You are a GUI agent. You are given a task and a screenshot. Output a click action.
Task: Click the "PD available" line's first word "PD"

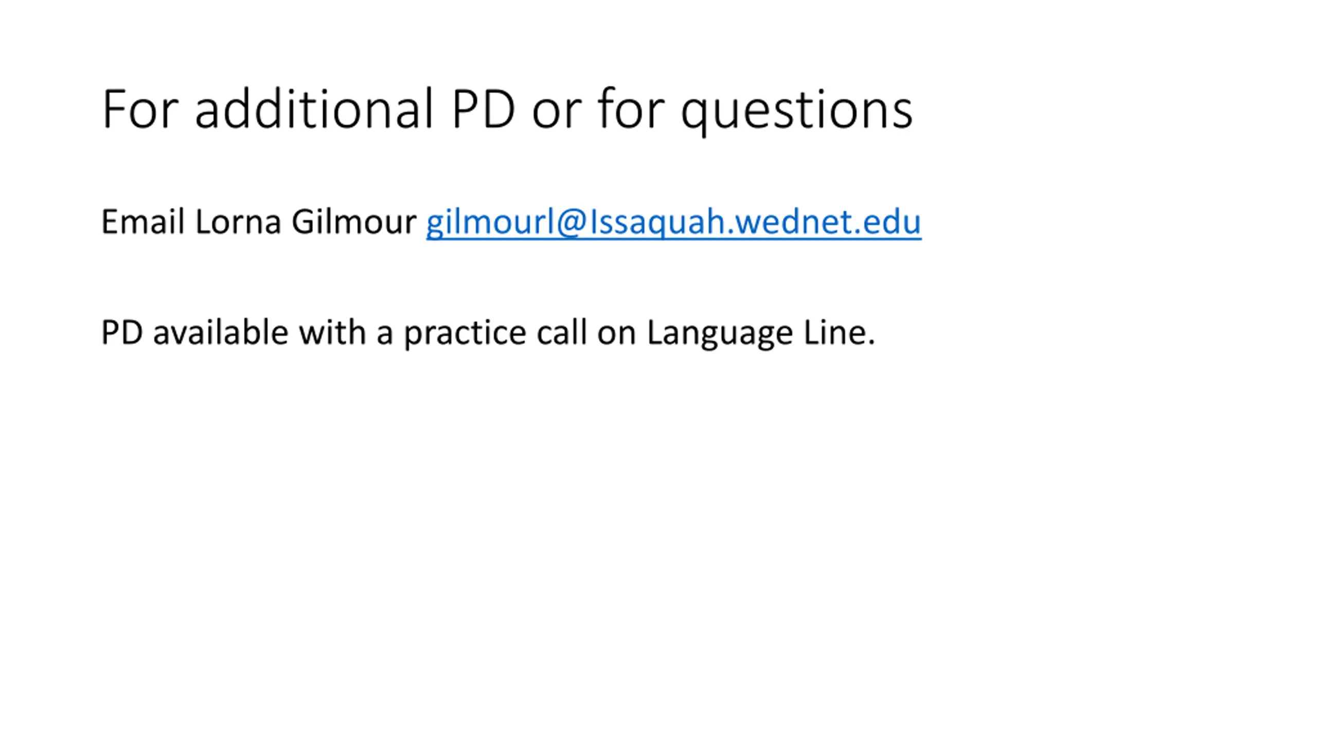pyautogui.click(x=122, y=332)
